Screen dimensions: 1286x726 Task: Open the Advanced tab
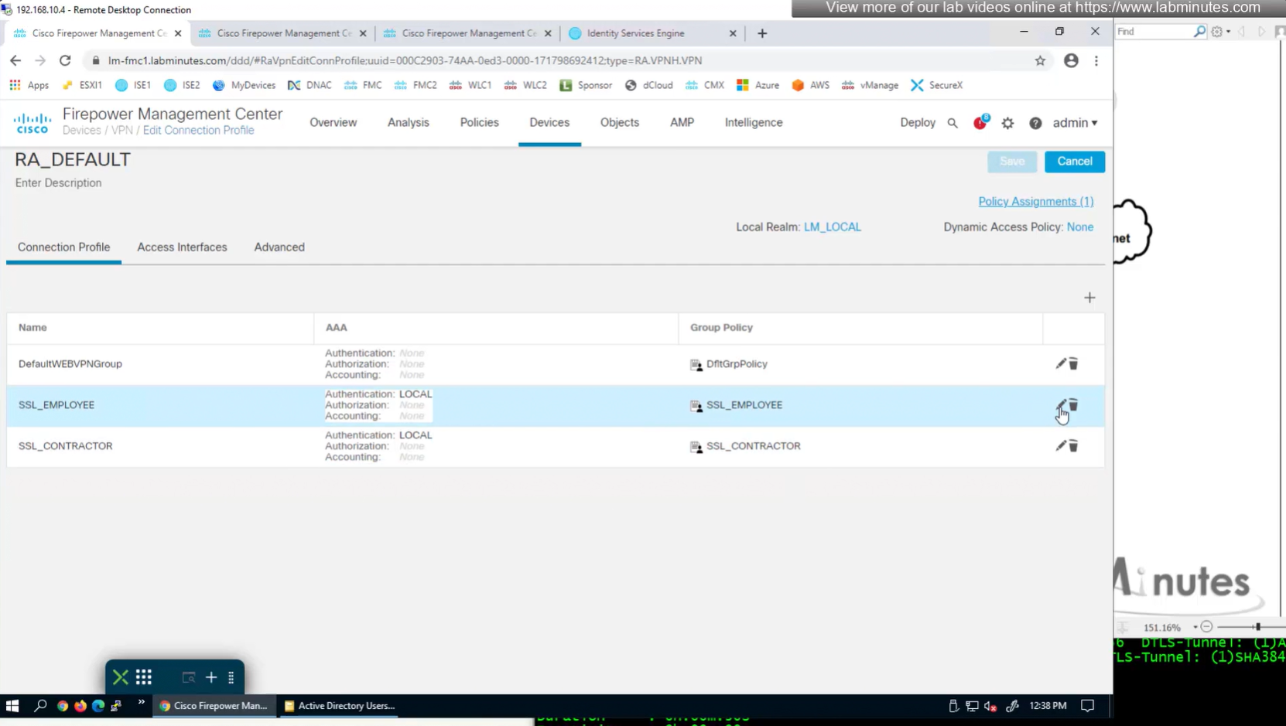[x=279, y=247]
